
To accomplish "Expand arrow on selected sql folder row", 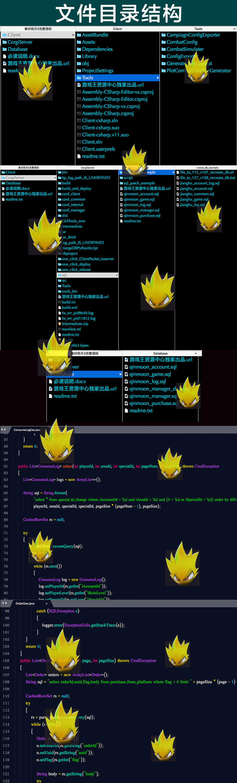I will (x=117, y=275).
